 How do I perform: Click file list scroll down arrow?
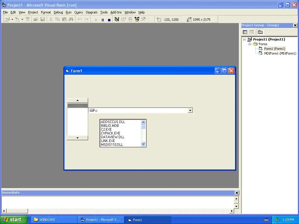(143, 144)
